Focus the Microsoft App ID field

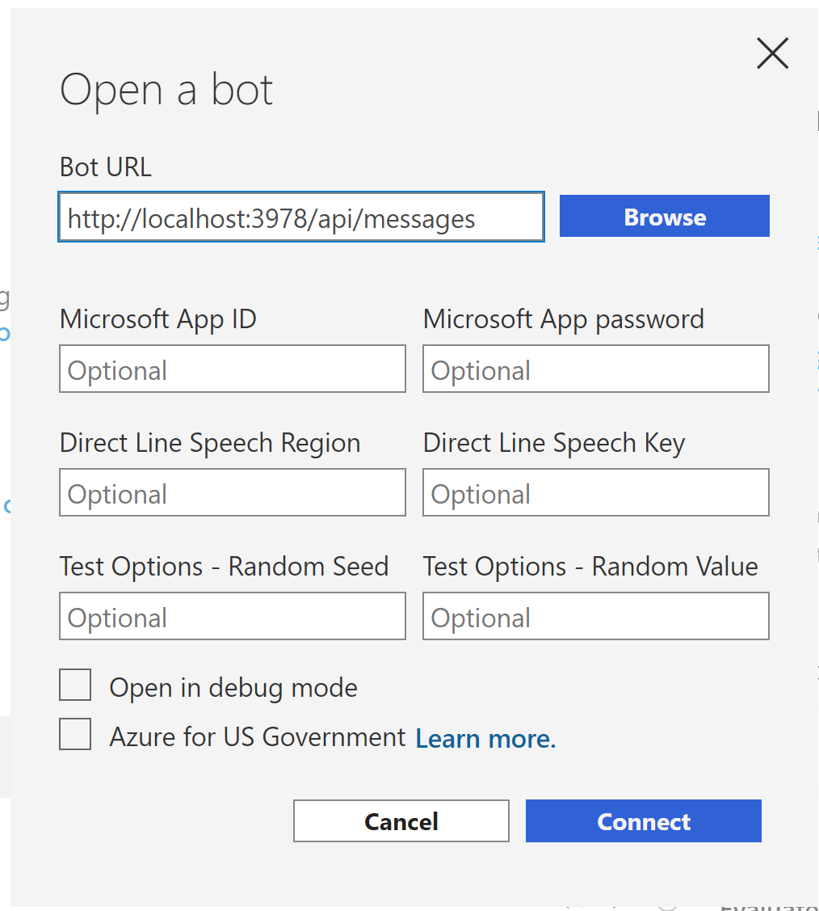coord(232,369)
